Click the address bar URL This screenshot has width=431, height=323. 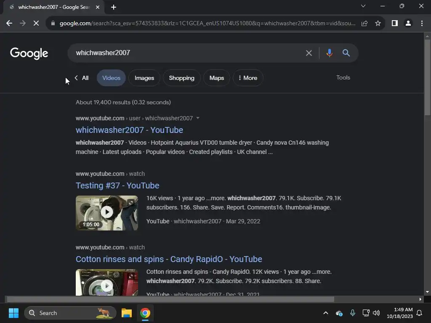(x=208, y=24)
